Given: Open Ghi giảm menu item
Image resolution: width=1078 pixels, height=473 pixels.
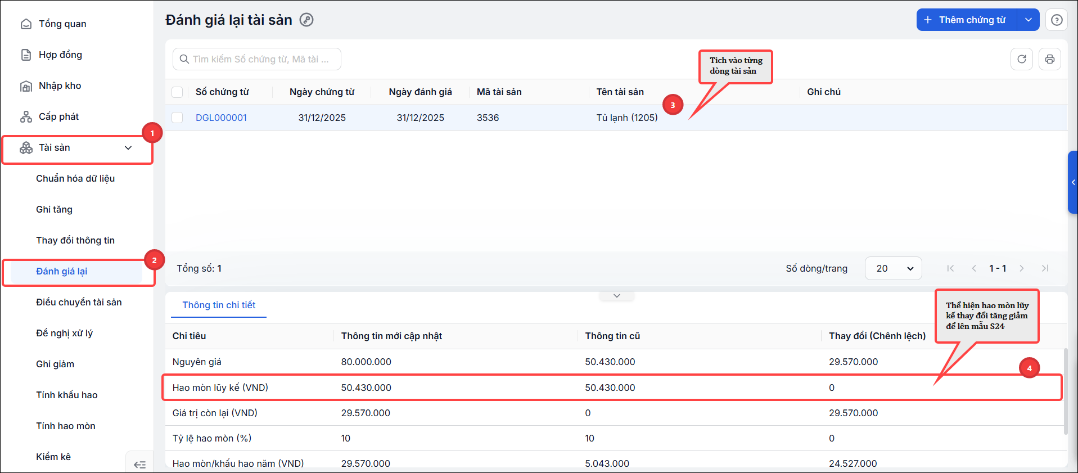Looking at the screenshot, I should (55, 364).
